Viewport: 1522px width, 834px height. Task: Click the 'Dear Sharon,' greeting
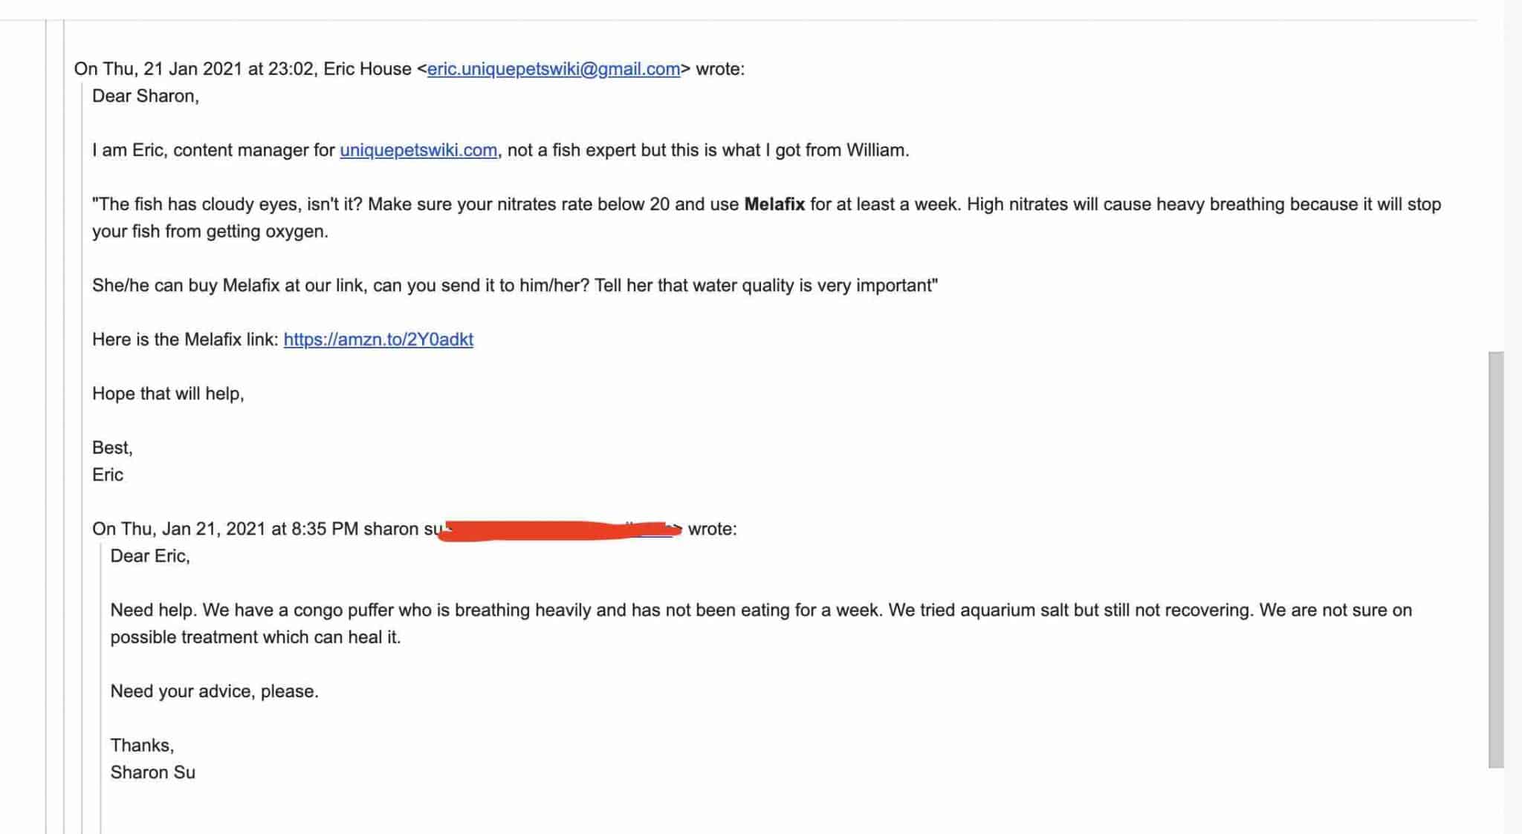(x=146, y=96)
